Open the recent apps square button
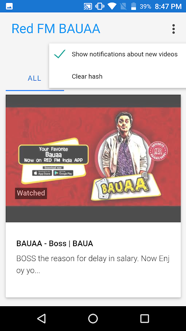Screen dimensions: 186x331 (144, 318)
